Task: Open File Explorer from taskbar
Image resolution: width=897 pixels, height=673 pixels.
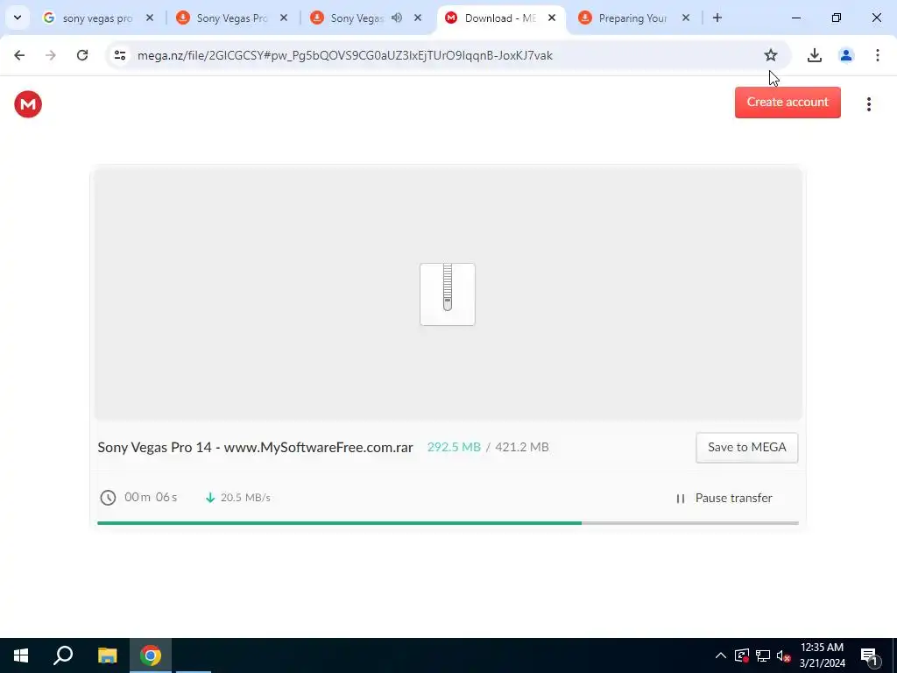Action: (107, 655)
